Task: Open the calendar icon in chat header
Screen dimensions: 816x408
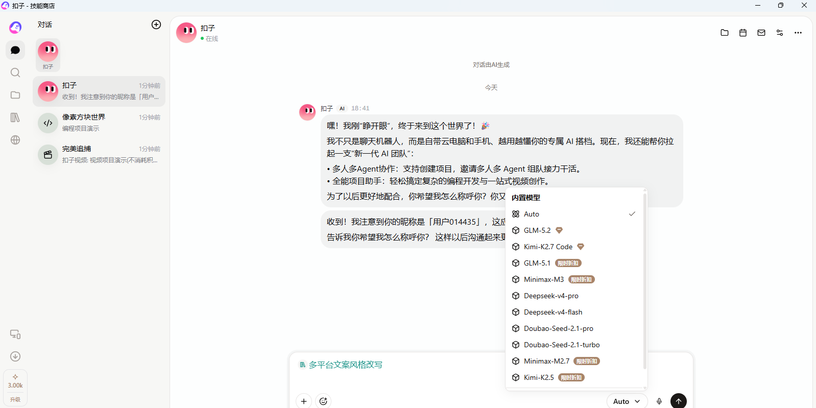Action: [743, 33]
